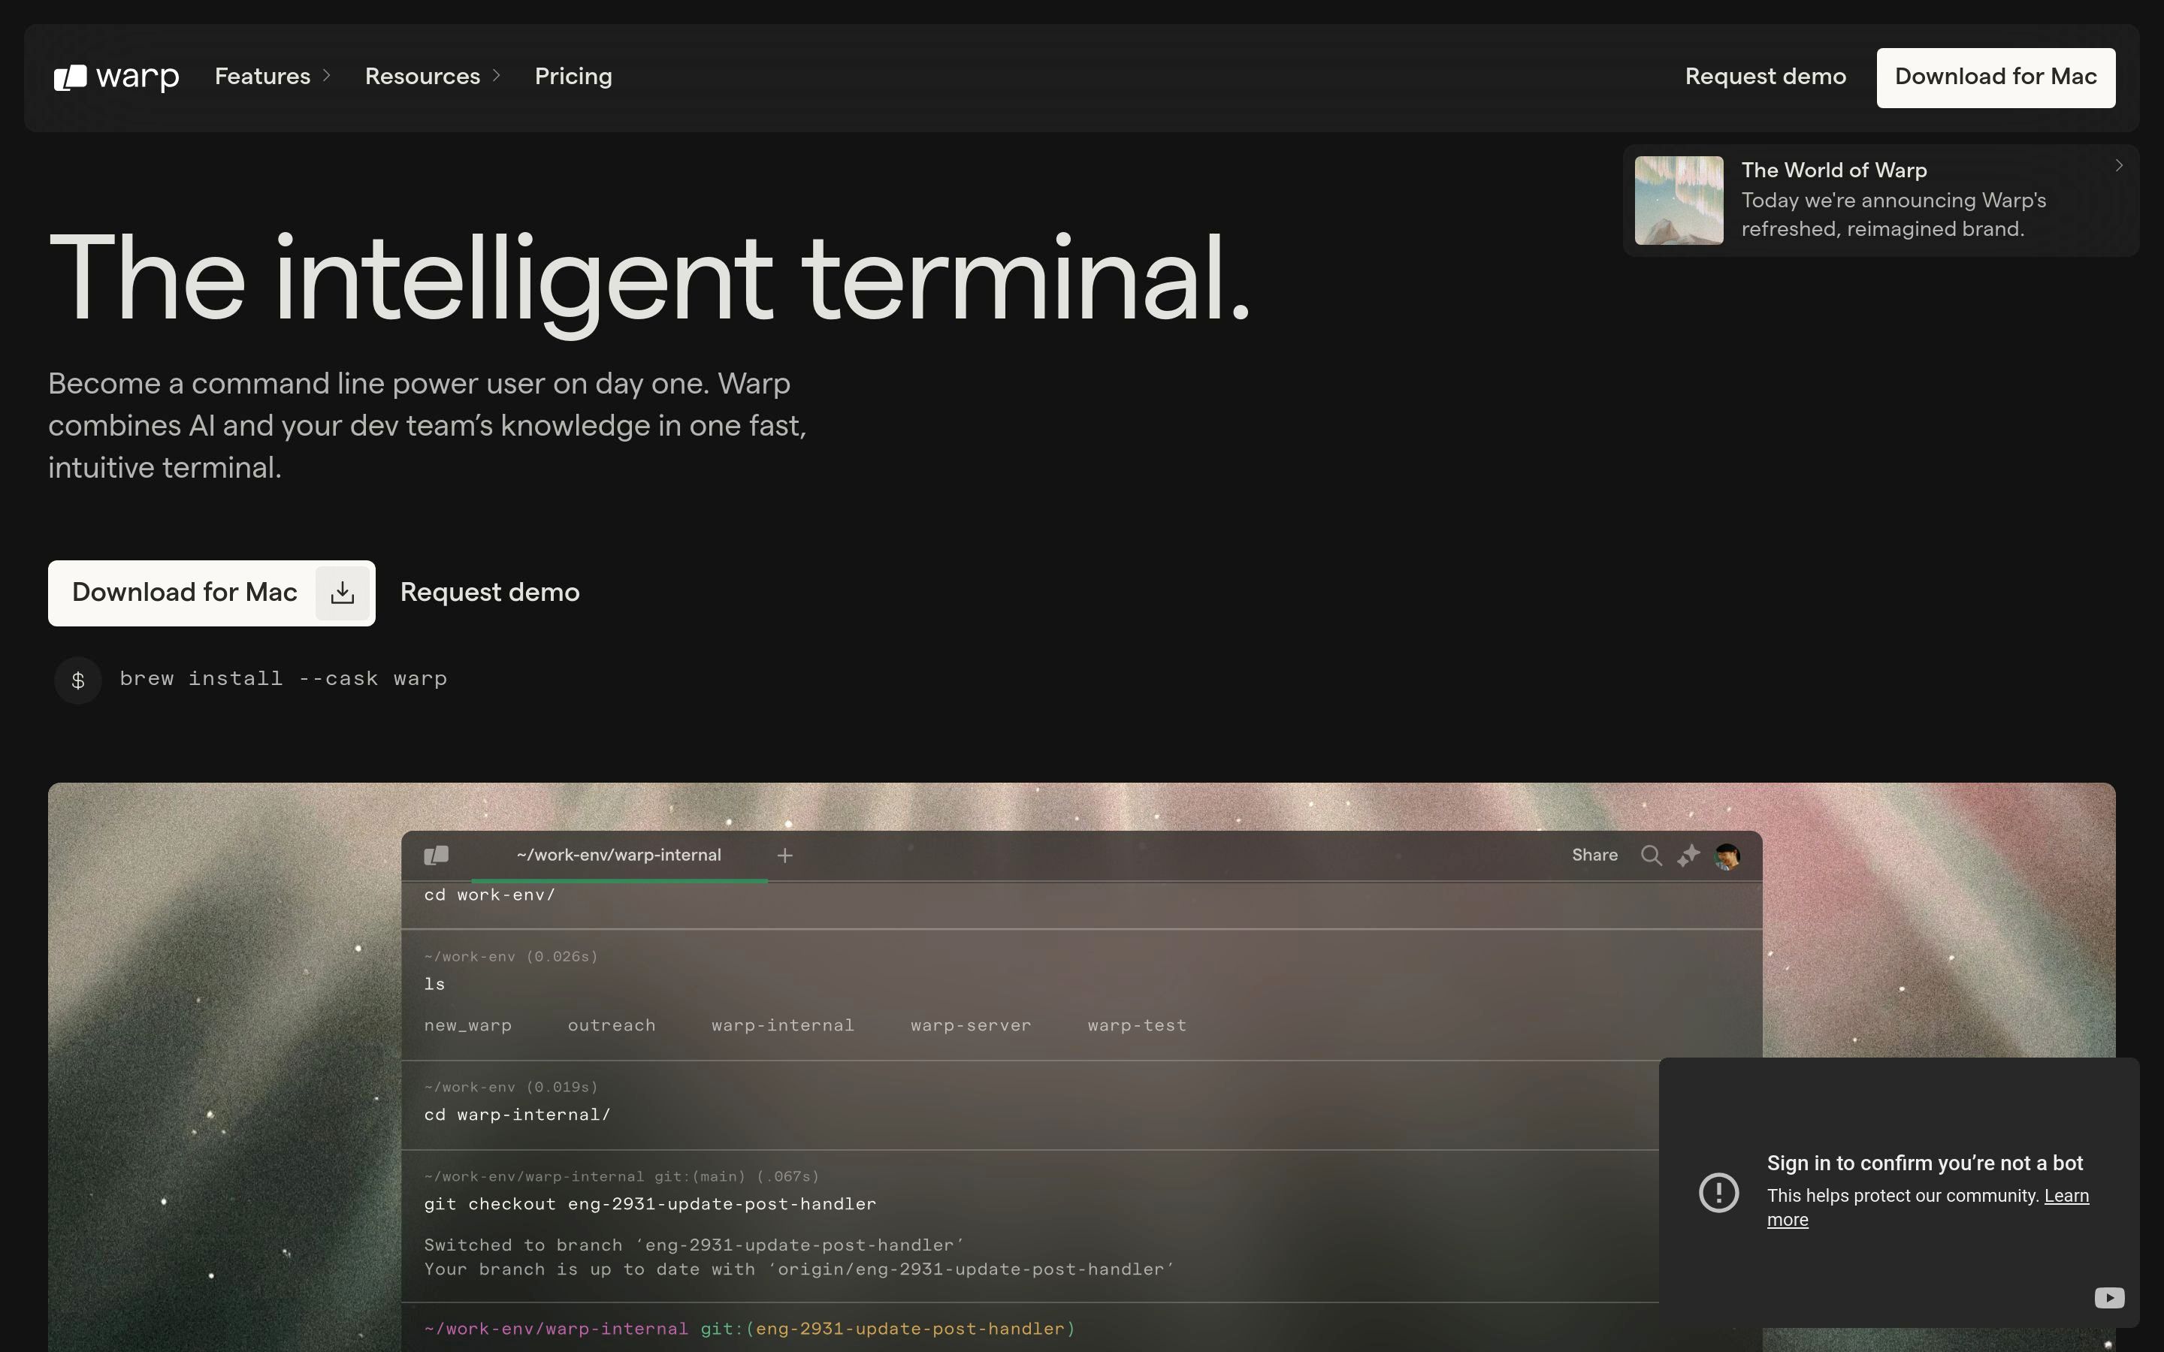Click Download for Mac in navbar
This screenshot has width=2164, height=1352.
point(1995,78)
